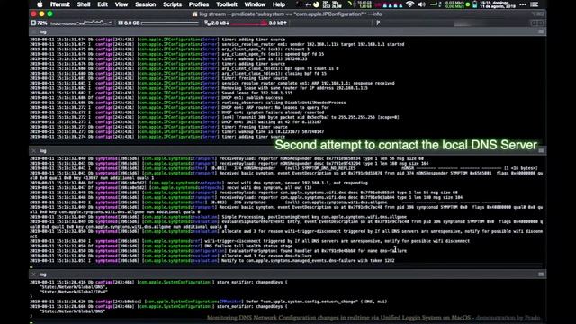The width and height of the screenshot is (576, 324).
Task: Click the network throughput 2.0 kB download indicator
Action: [x=217, y=22]
